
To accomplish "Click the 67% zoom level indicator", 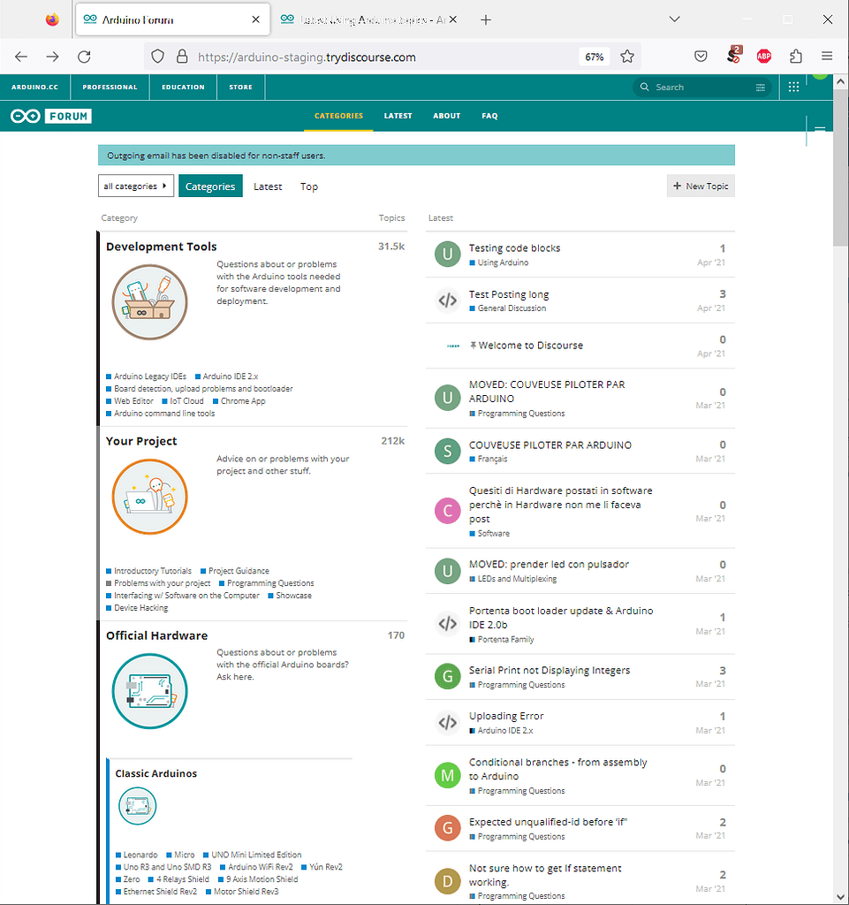I will coord(594,57).
